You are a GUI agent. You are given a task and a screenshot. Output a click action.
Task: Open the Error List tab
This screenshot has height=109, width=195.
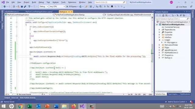pyautogui.click(x=15, y=97)
